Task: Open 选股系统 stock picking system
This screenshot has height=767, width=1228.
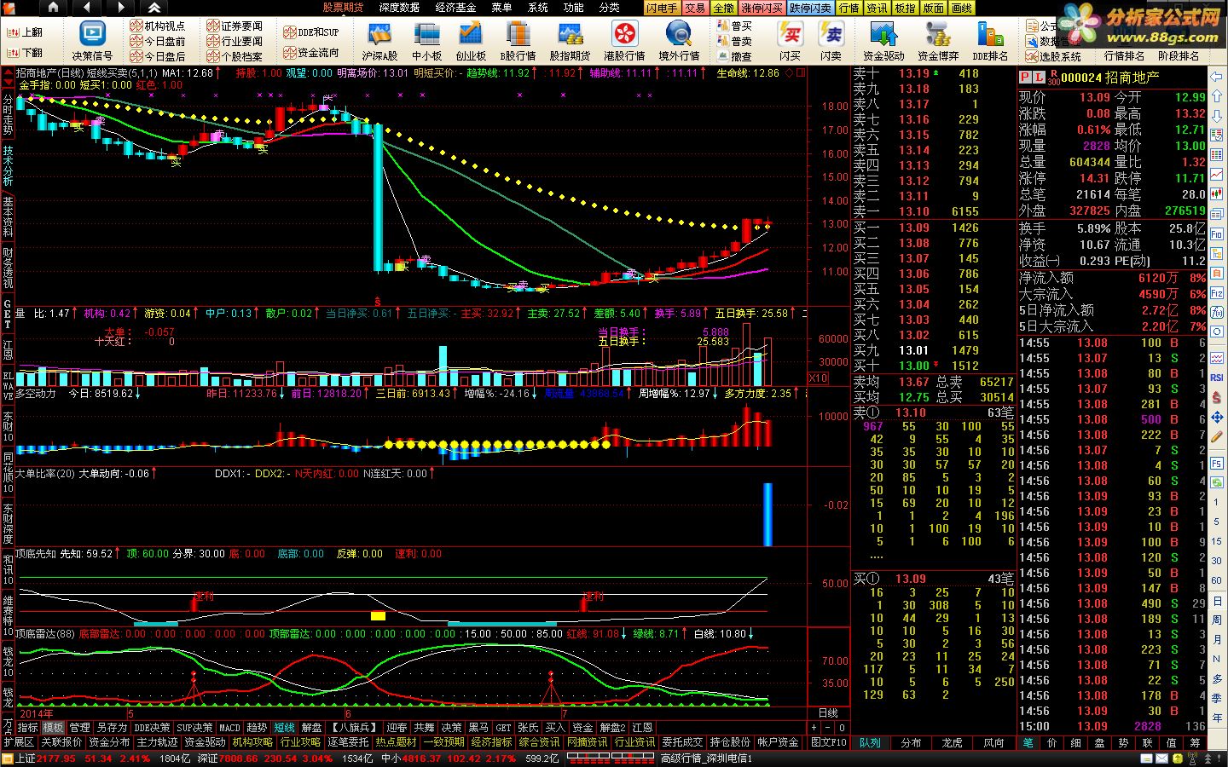Action: tap(1053, 56)
